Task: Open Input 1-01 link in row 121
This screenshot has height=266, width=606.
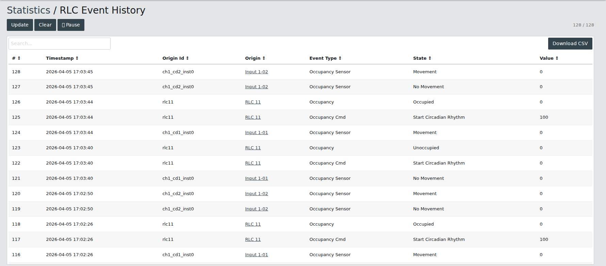Action: coord(257,178)
